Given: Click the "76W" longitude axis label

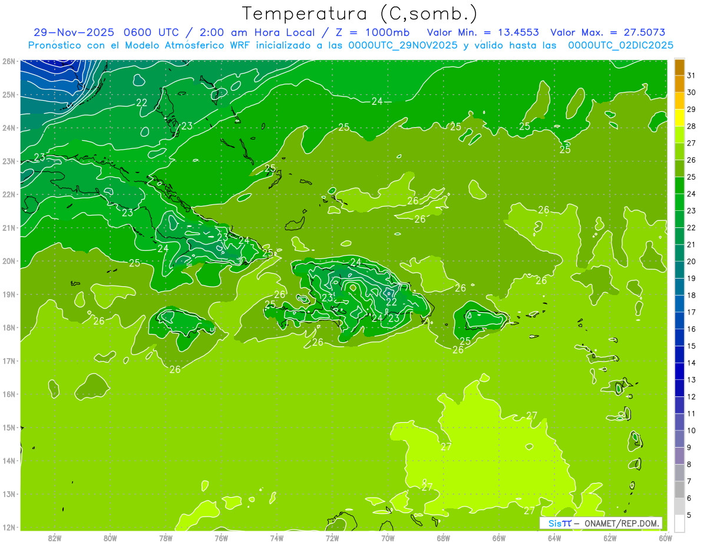Looking at the screenshot, I should click(x=222, y=538).
